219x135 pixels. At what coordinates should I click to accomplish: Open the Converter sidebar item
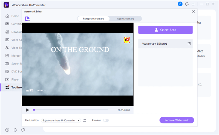tap(13, 24)
